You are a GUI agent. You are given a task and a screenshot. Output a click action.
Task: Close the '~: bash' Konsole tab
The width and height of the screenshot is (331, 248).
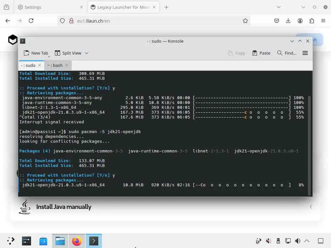coord(67,65)
